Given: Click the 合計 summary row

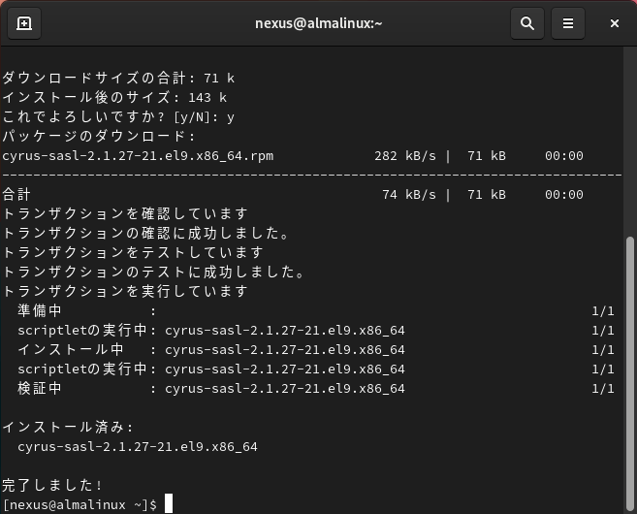Looking at the screenshot, I should pyautogui.click(x=17, y=194).
